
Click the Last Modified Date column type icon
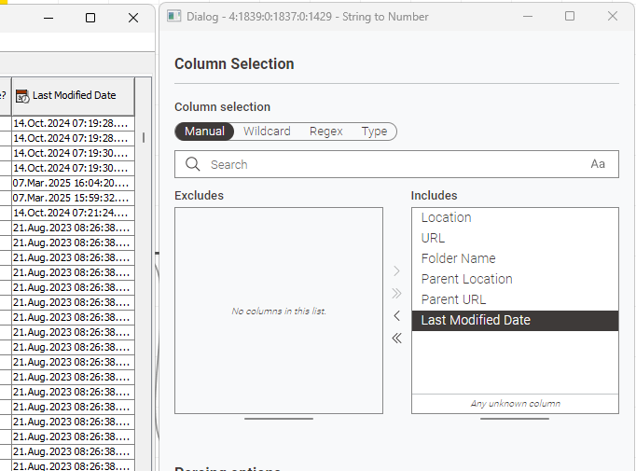point(22,96)
